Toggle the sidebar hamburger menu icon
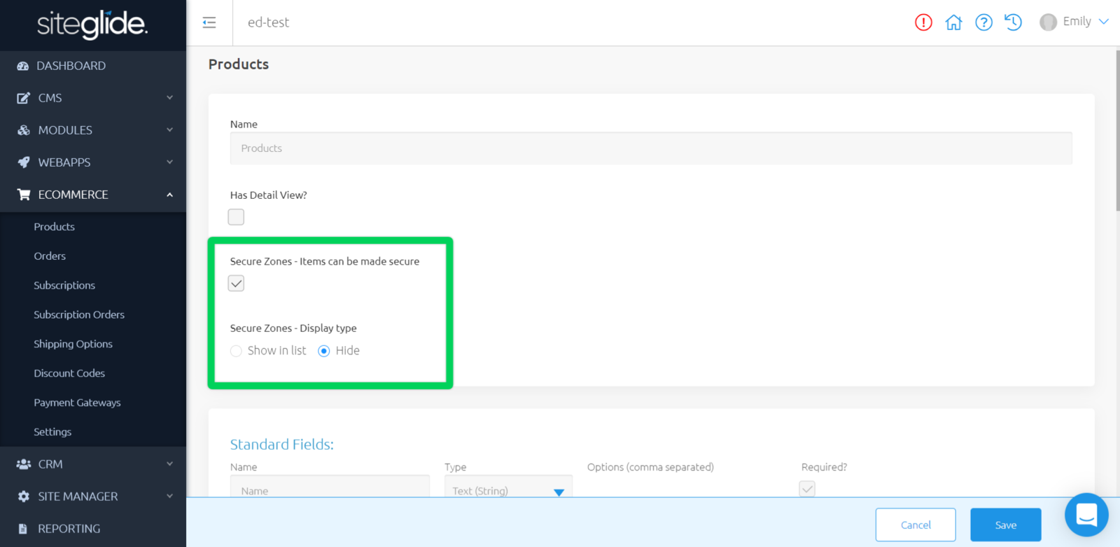Screen dimensions: 1120x547 pyautogui.click(x=209, y=22)
